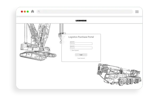Screen dimensions: 168x105
Task: Click the home icon in the browser bar
Action: coord(33,11)
